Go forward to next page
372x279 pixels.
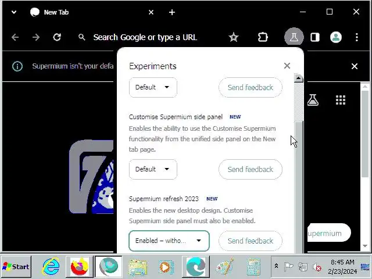[36, 37]
